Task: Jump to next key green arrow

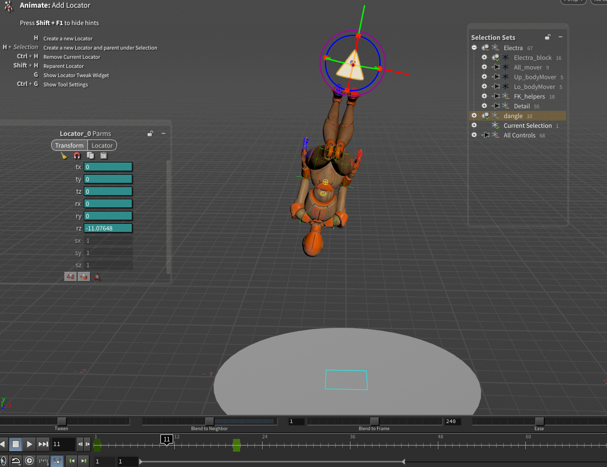Action: pos(84,461)
